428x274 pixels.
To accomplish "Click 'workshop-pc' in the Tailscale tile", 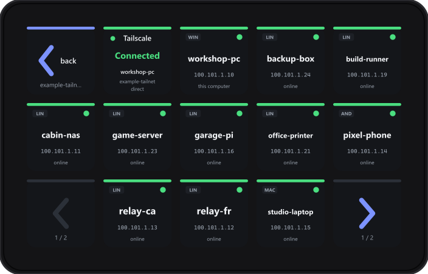I will tap(137, 72).
